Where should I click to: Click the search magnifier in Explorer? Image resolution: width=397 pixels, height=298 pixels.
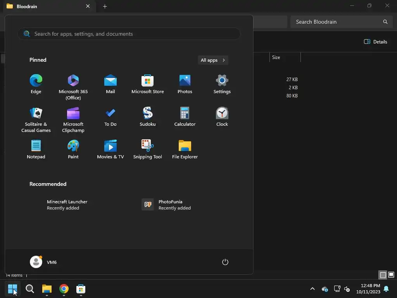point(385,22)
